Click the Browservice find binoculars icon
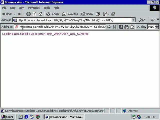This screenshot has height=120, width=160. pos(126,27)
